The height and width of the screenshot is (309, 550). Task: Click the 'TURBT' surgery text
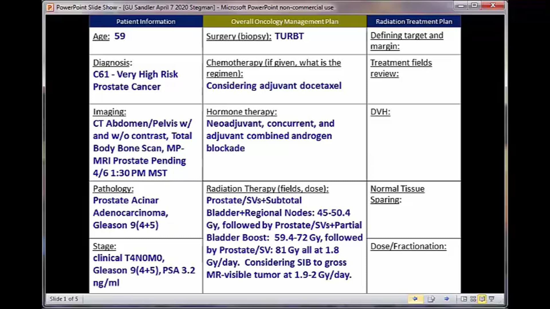(289, 36)
